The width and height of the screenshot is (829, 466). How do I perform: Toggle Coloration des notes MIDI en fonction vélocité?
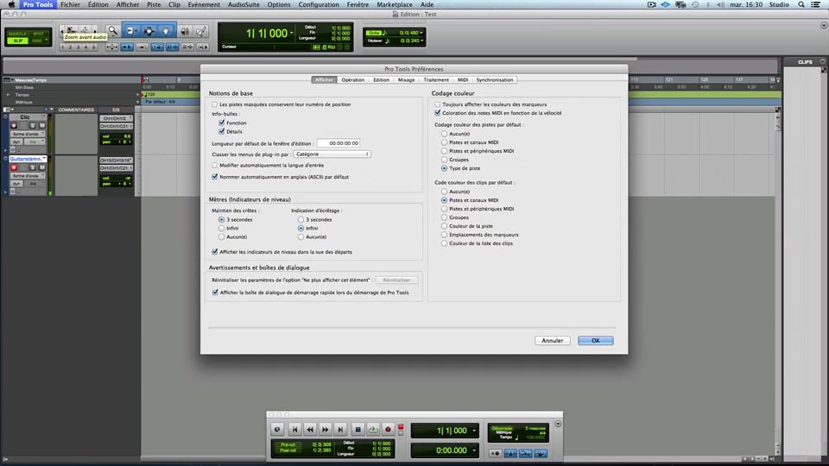[x=437, y=113]
